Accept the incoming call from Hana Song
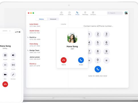This screenshot has width=138, height=103. tap(81, 60)
